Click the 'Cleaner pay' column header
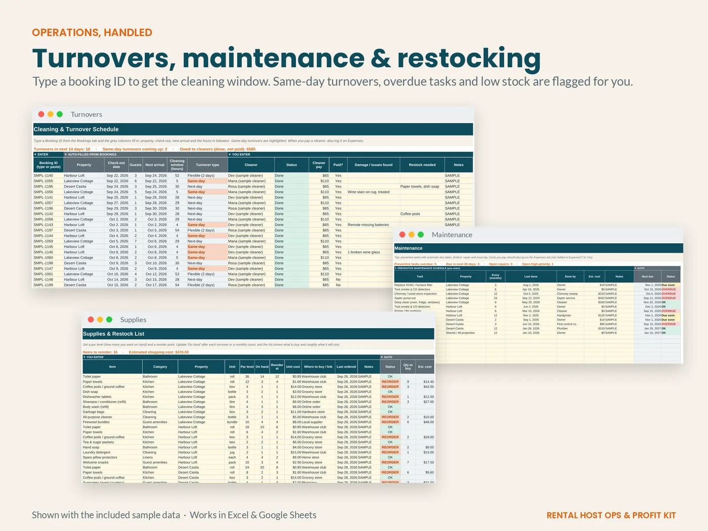Image resolution: width=708 pixels, height=531 pixels. point(319,165)
